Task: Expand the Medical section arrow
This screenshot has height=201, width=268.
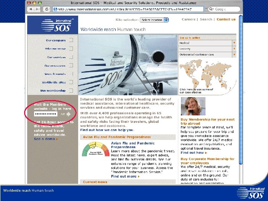Action: [x=234, y=43]
